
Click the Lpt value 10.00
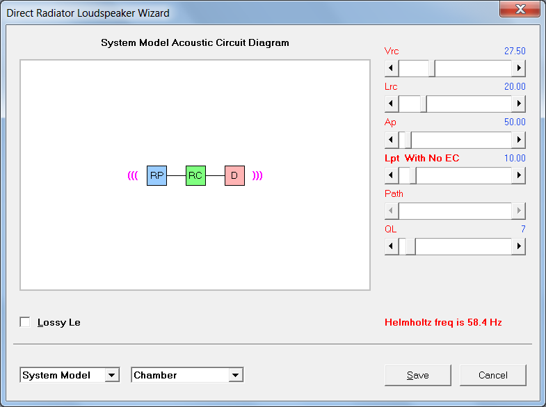pyautogui.click(x=515, y=158)
